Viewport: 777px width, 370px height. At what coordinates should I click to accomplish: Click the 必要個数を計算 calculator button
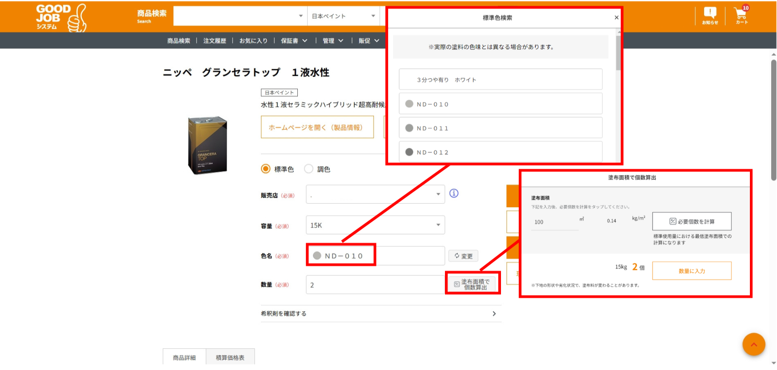point(692,221)
